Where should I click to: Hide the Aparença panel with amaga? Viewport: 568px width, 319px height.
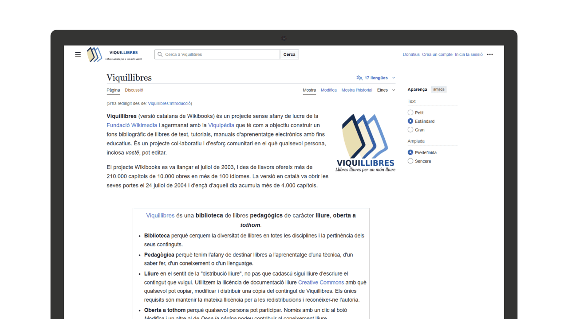coord(439,89)
